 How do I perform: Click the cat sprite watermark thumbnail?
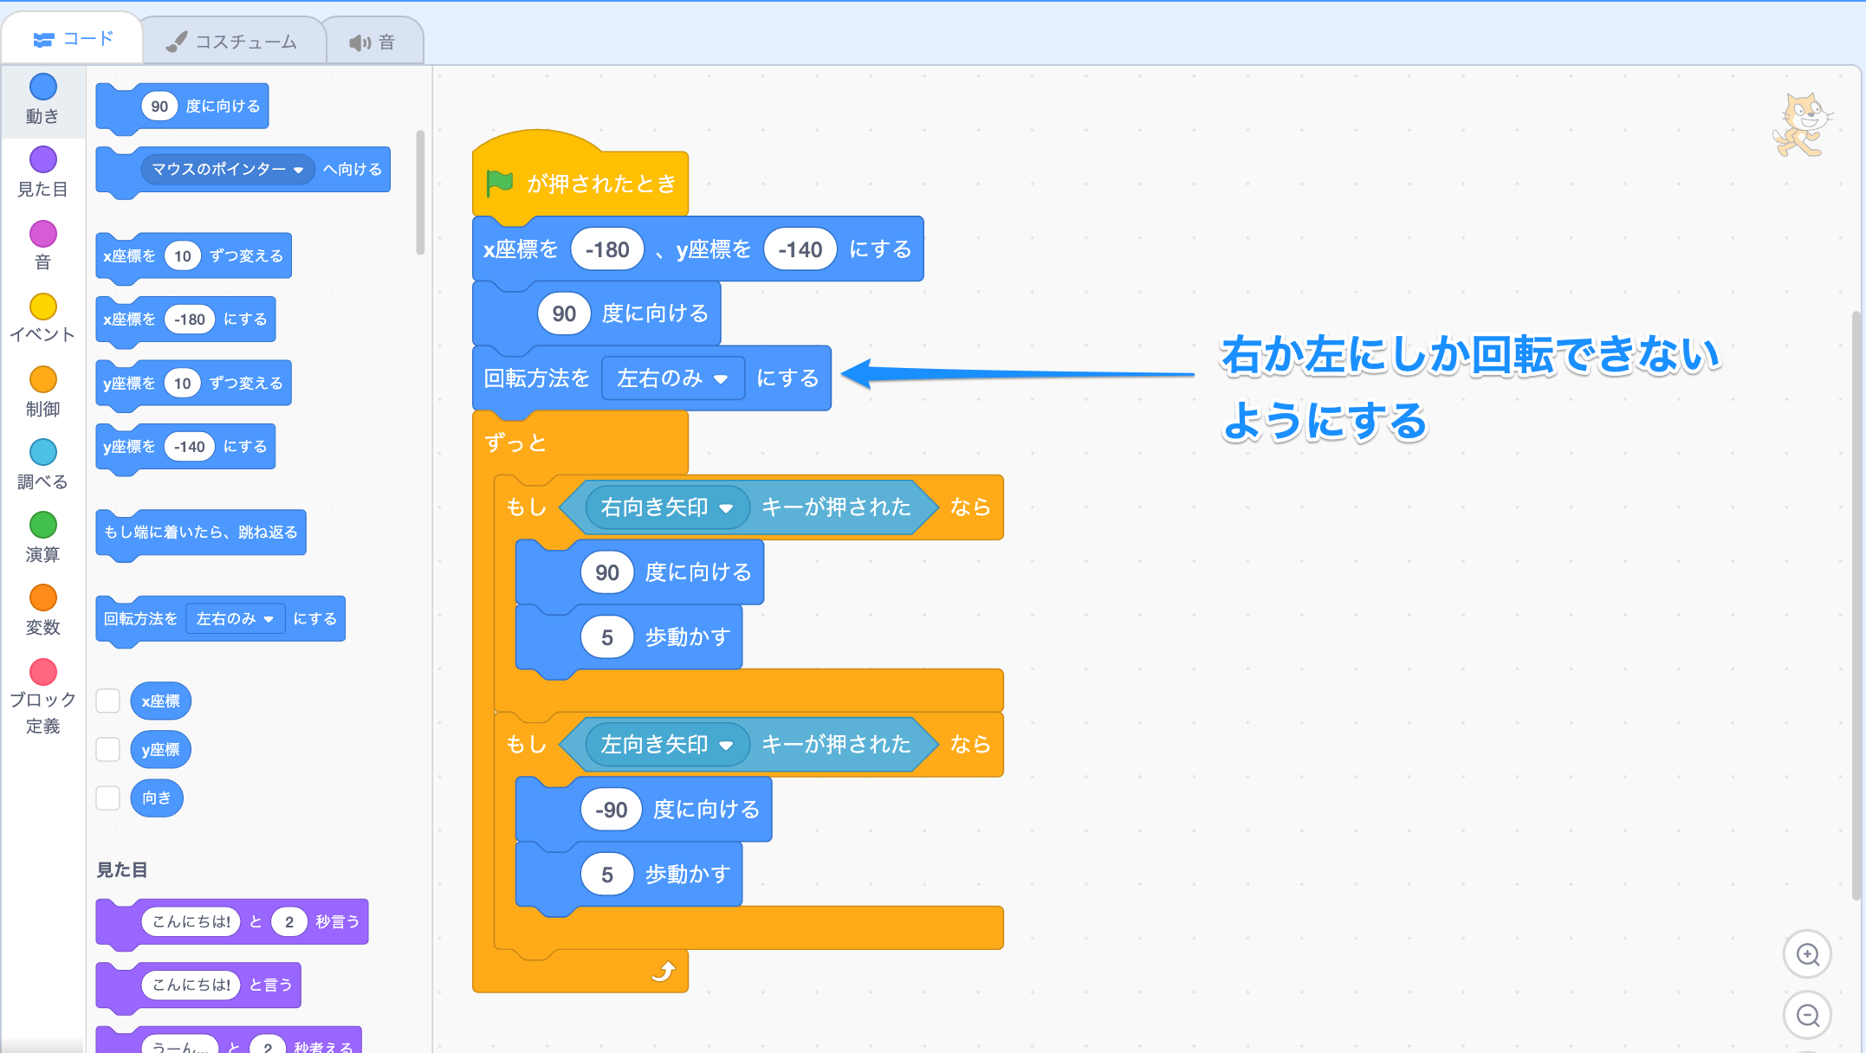tap(1802, 126)
